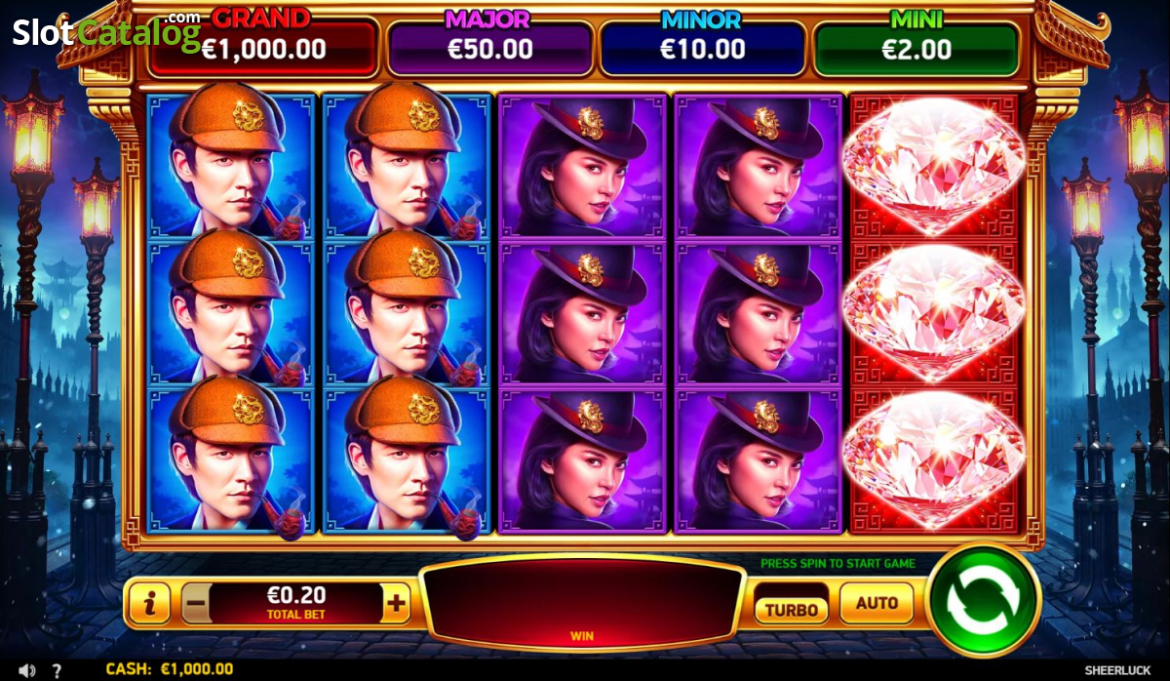
Task: Increase total bet with plus button
Action: pos(395,604)
